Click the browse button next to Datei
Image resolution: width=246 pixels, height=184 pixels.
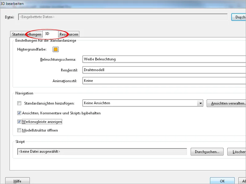pyautogui.click(x=239, y=17)
